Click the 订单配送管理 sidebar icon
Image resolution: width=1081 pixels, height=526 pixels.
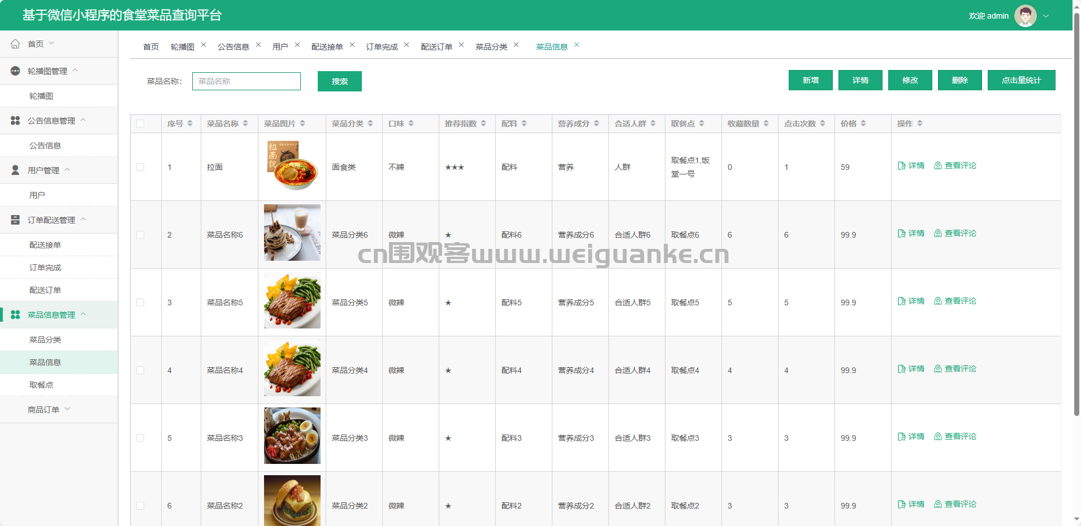tap(15, 220)
